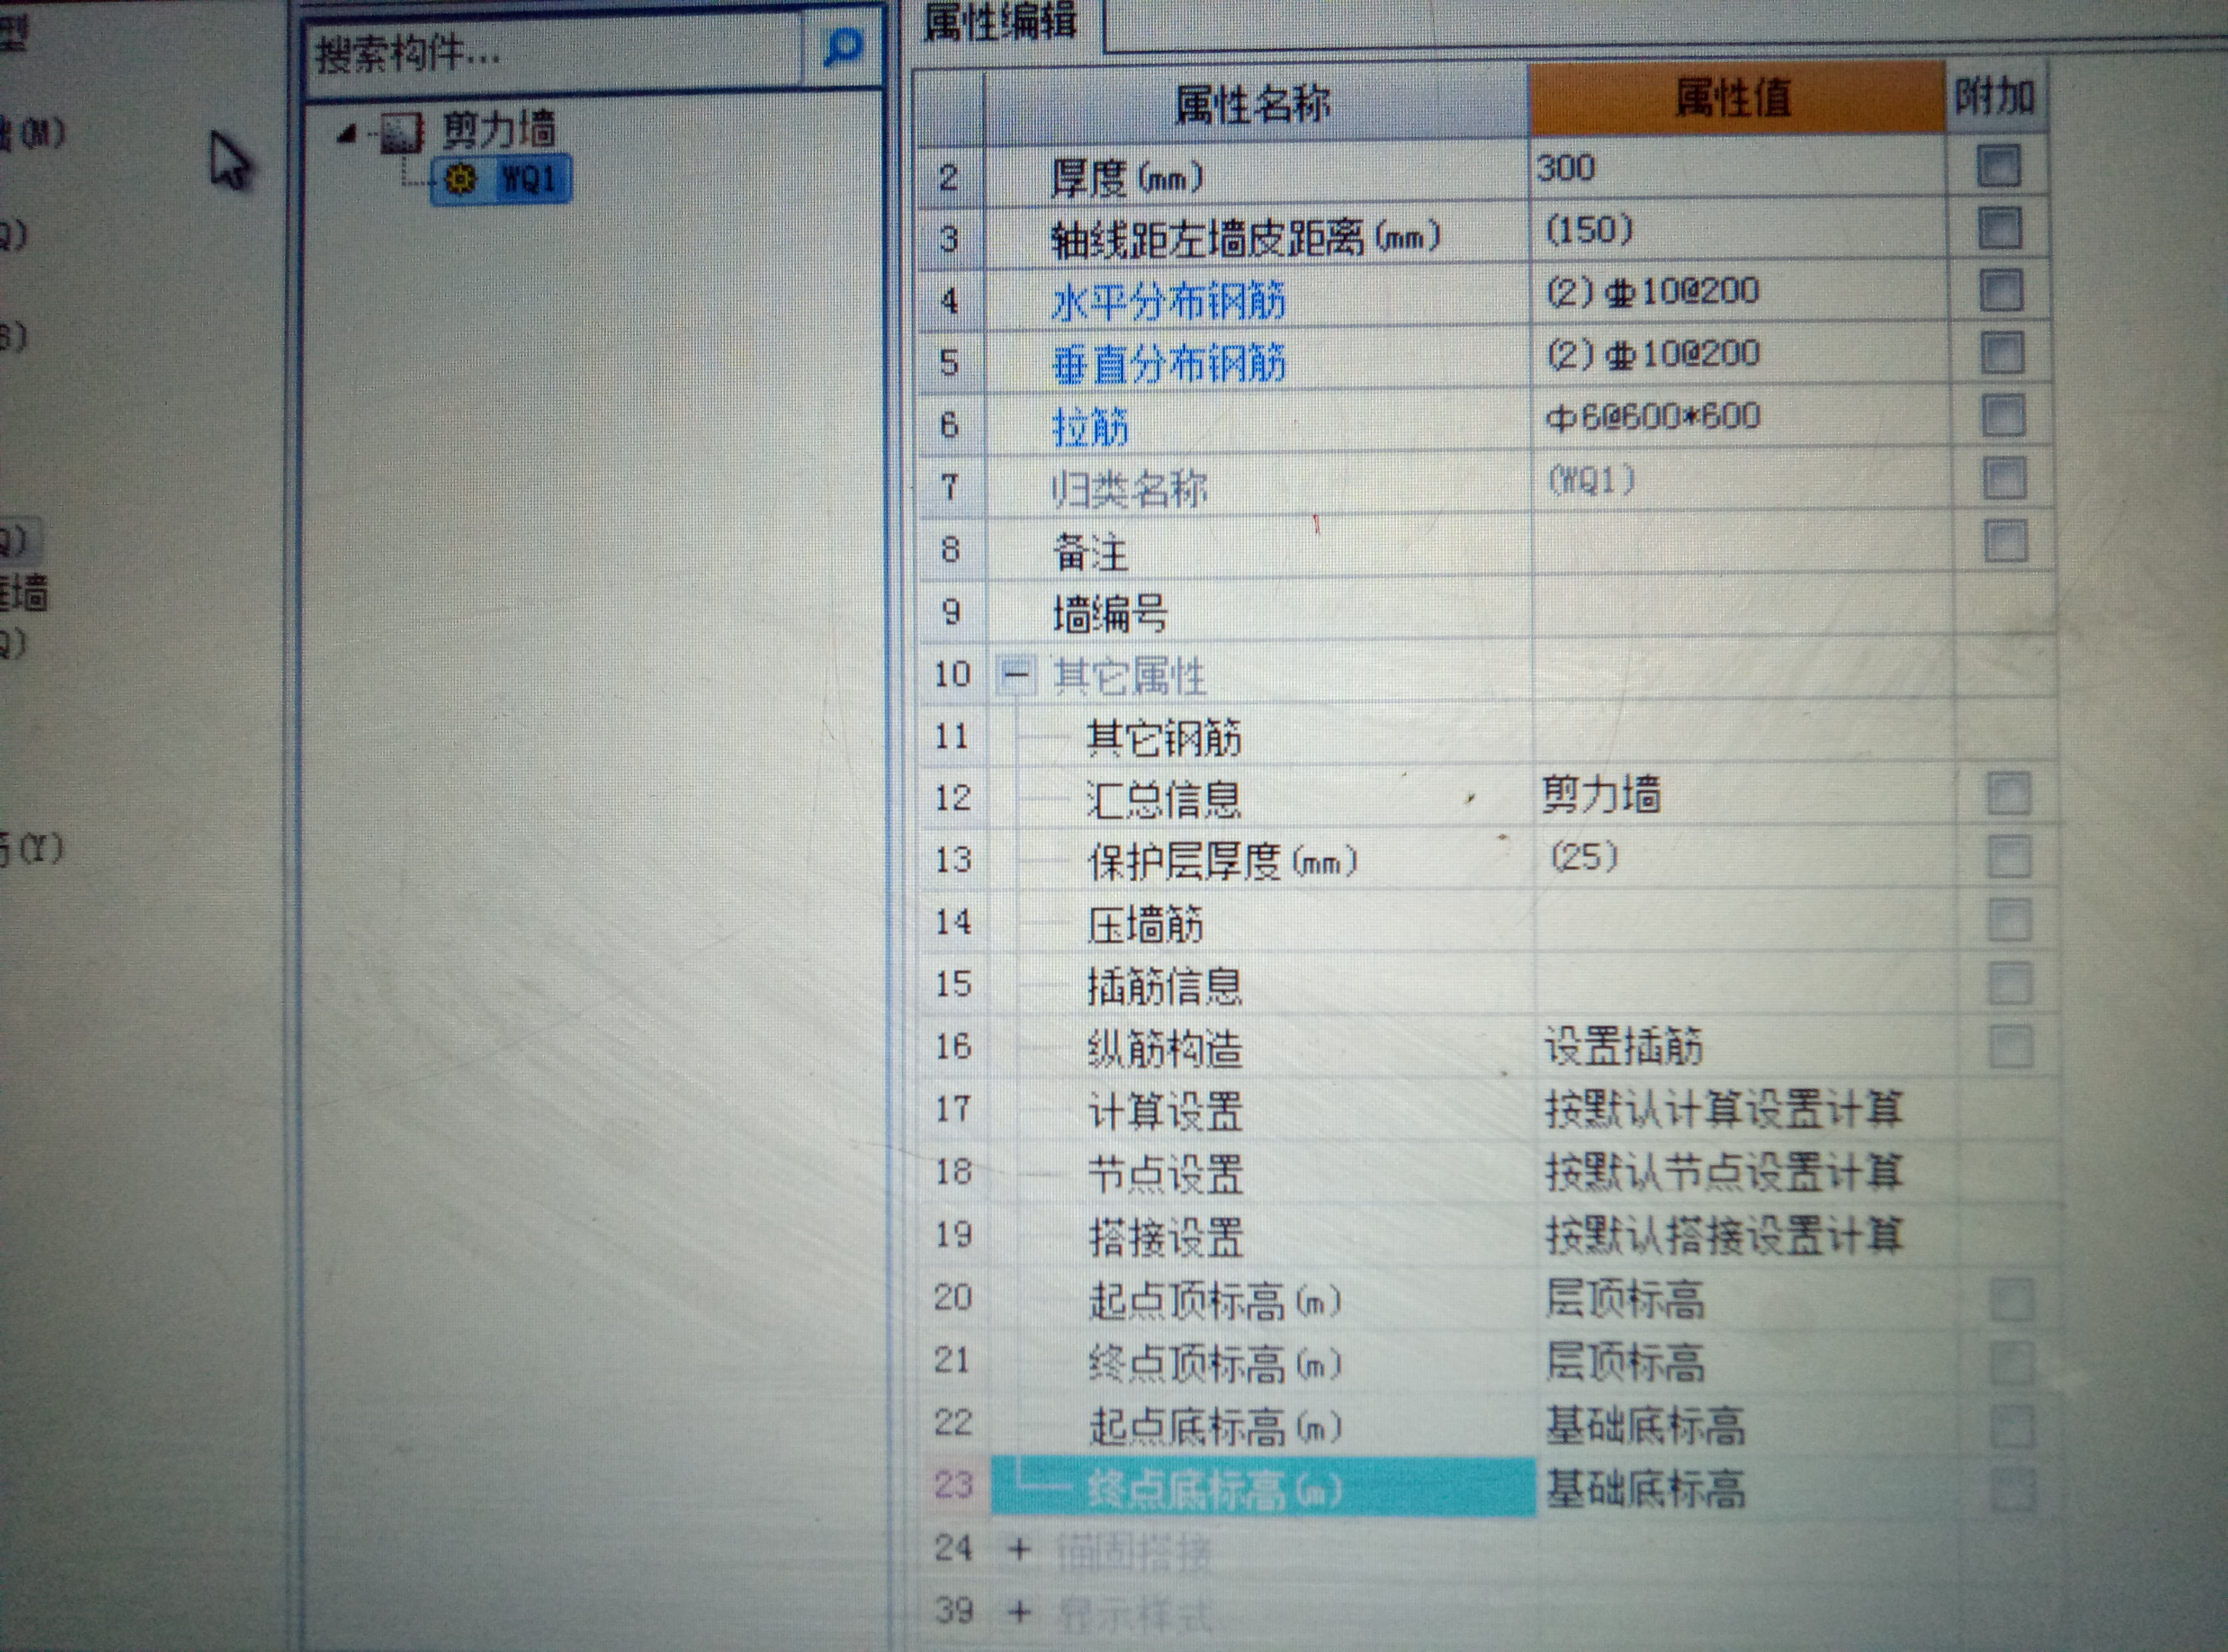Tick the 附加 checkbox for 插筋信息
Image resolution: width=2228 pixels, height=1652 pixels.
pyautogui.click(x=2010, y=984)
